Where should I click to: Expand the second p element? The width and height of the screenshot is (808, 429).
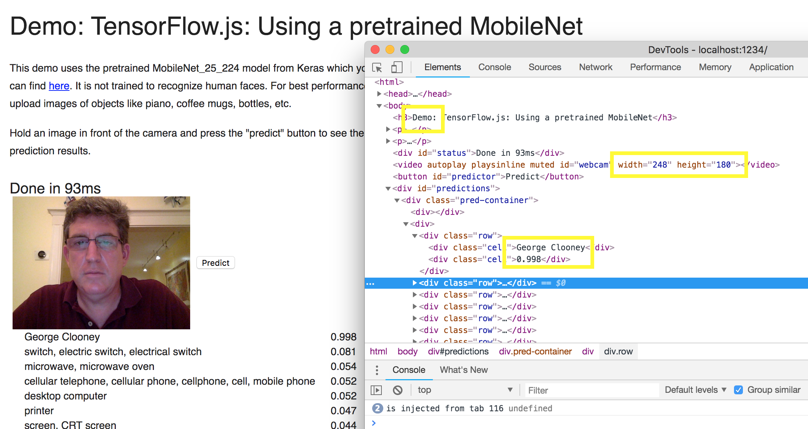(x=388, y=141)
